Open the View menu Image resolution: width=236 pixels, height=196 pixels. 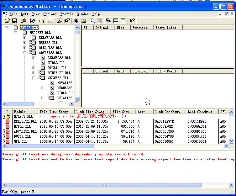(x=36, y=14)
